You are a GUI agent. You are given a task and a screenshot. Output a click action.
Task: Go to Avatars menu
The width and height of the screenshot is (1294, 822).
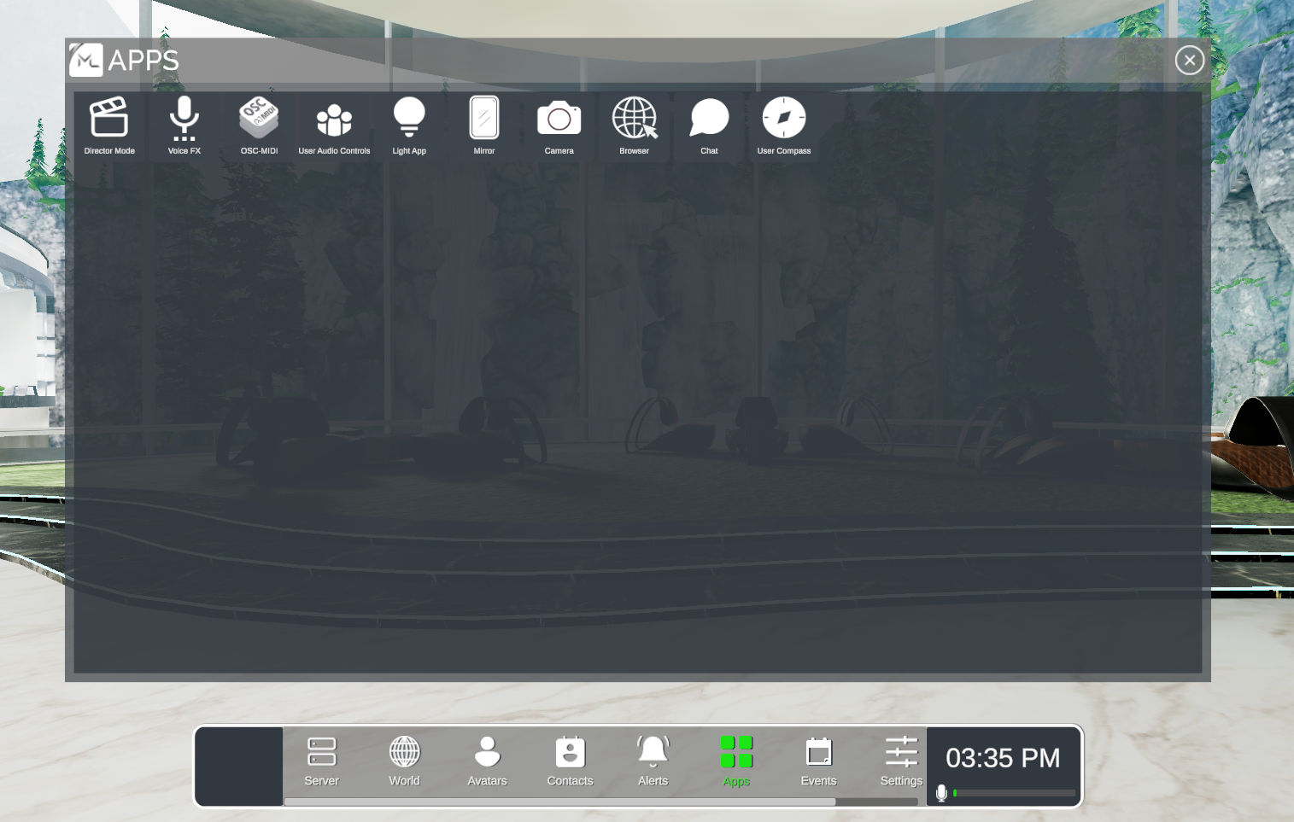[x=488, y=761]
